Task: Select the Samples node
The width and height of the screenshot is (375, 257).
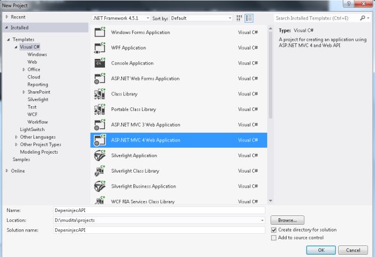Action: pyautogui.click(x=21, y=159)
